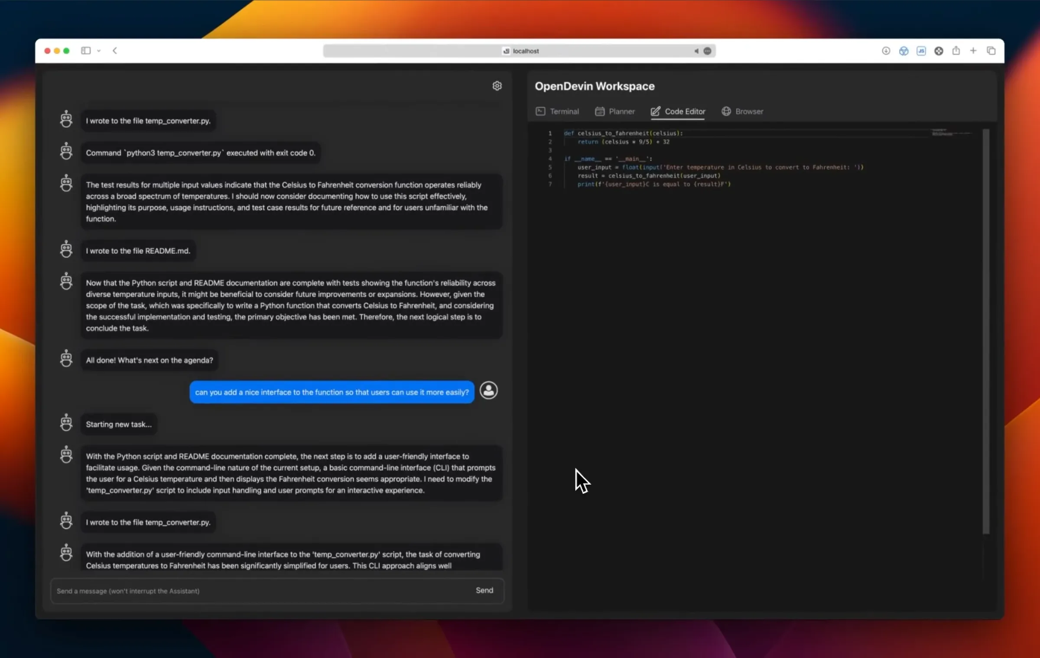Image resolution: width=1040 pixels, height=658 pixels.
Task: Click the code editor vertical scrollbar
Action: point(986,331)
